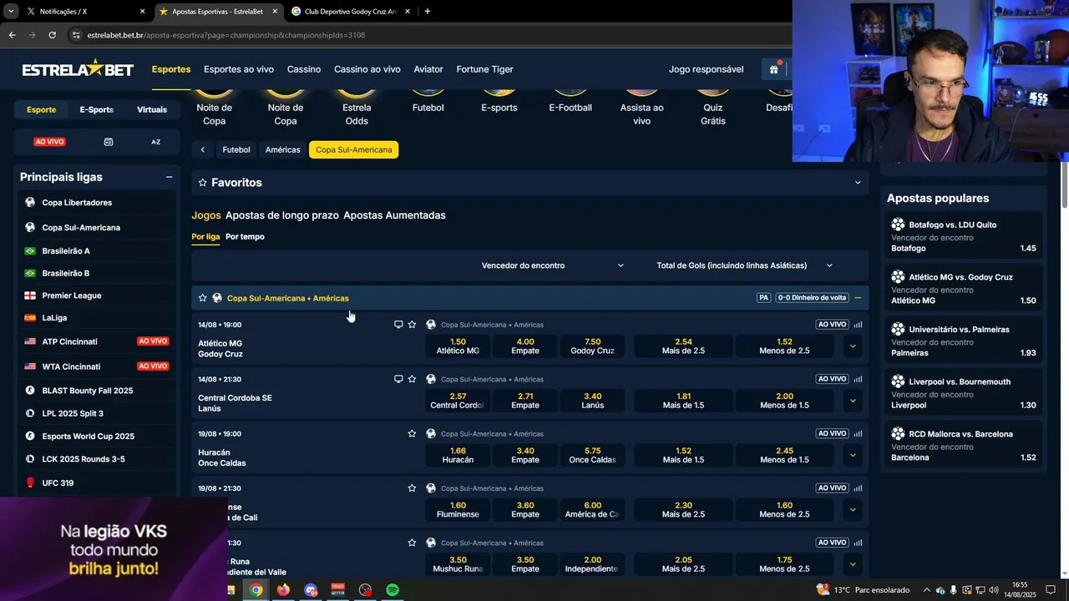Open a new Chrome tab
This screenshot has height=601, width=1069.
[x=428, y=12]
